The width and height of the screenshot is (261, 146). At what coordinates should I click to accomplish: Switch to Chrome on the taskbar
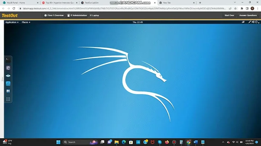pos(188,142)
